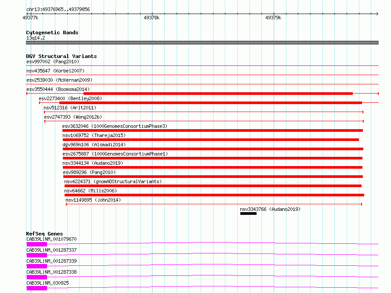Select variant esv989296 (Pang2010) label
The image size is (391, 293).
89,172
